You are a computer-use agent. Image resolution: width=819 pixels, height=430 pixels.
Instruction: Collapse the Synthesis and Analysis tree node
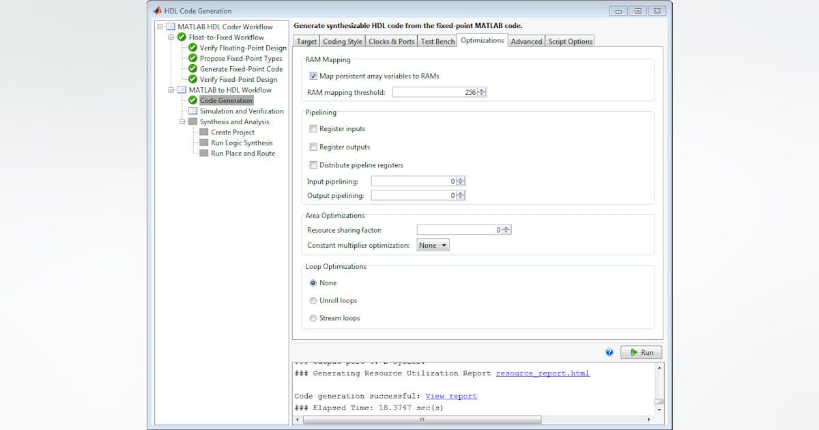(x=182, y=122)
